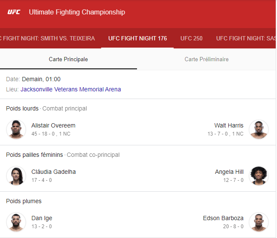
Task: Click the Ultimate Fighting Championship title
Action: (77, 12)
